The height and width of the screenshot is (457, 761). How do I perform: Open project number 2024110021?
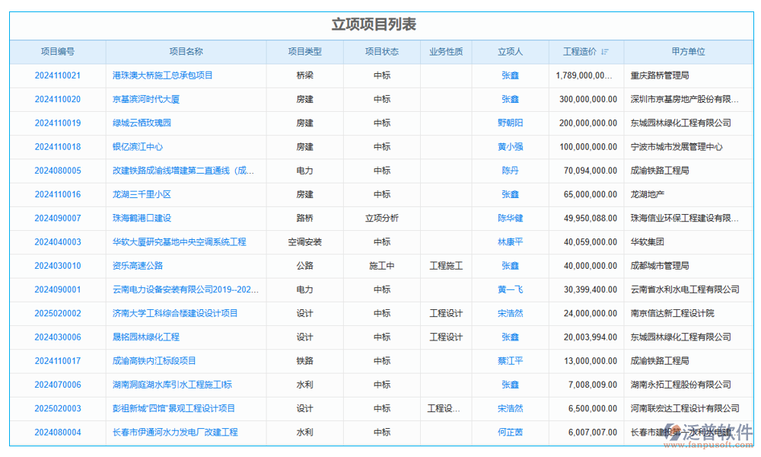pyautogui.click(x=57, y=75)
